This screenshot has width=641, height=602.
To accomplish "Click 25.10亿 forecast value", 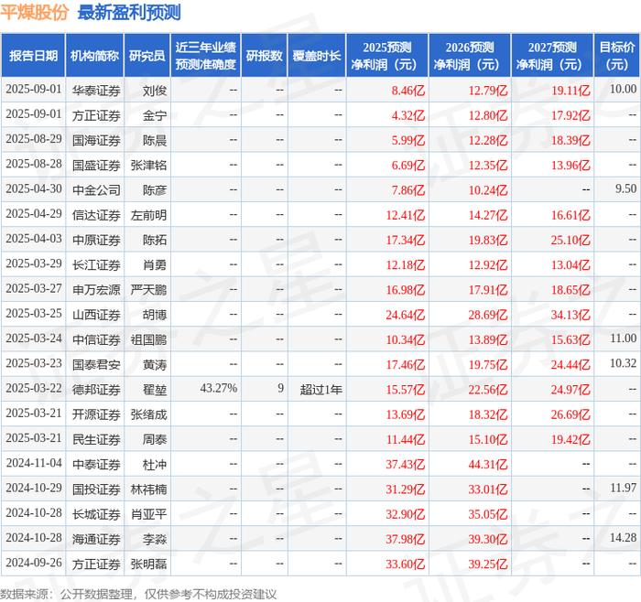I will point(570,240).
